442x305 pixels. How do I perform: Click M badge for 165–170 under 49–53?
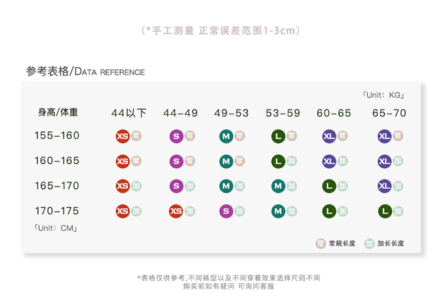click(x=226, y=186)
